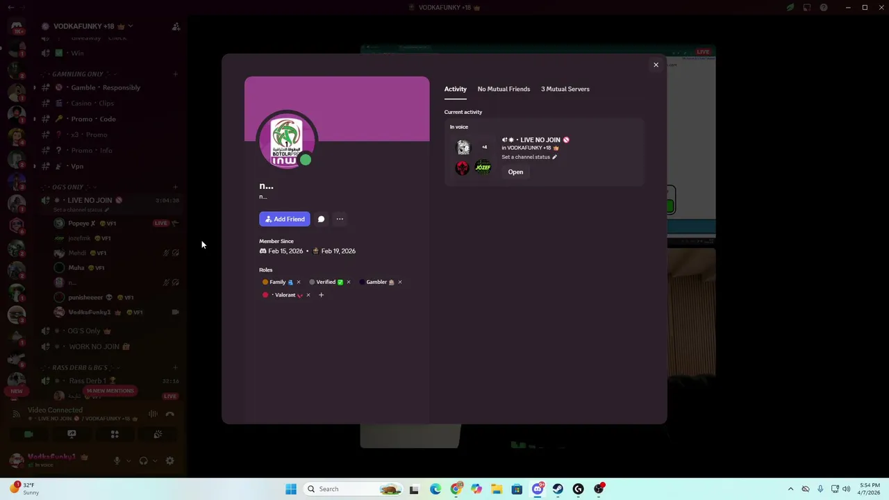Turn on camera in voice panel
The image size is (889, 500).
tap(28, 435)
